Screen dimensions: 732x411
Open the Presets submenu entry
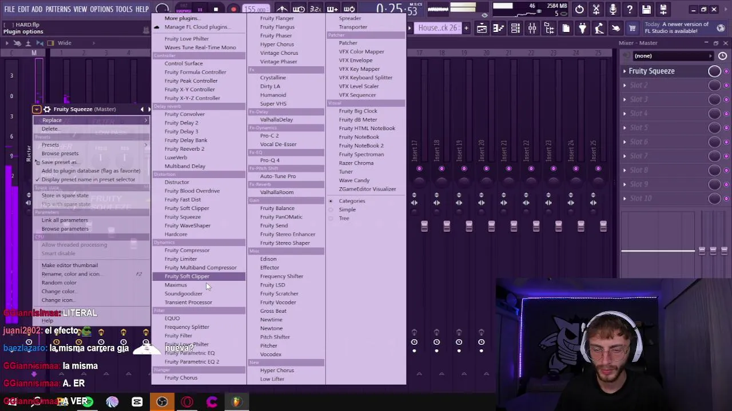(x=91, y=144)
